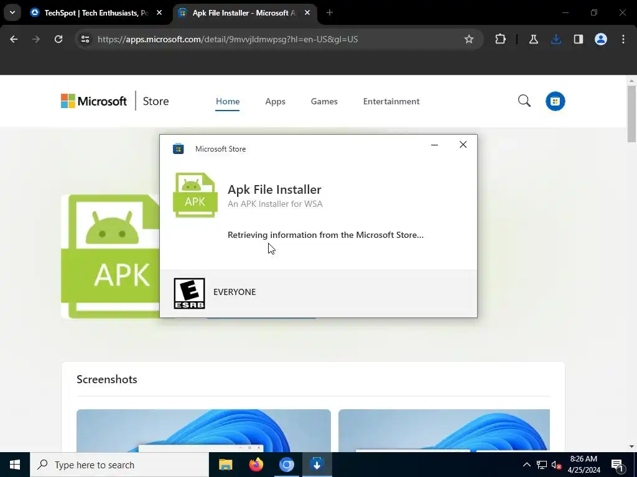Toggle the browser side panel
Screen dimensions: 637x477
(x=578, y=39)
